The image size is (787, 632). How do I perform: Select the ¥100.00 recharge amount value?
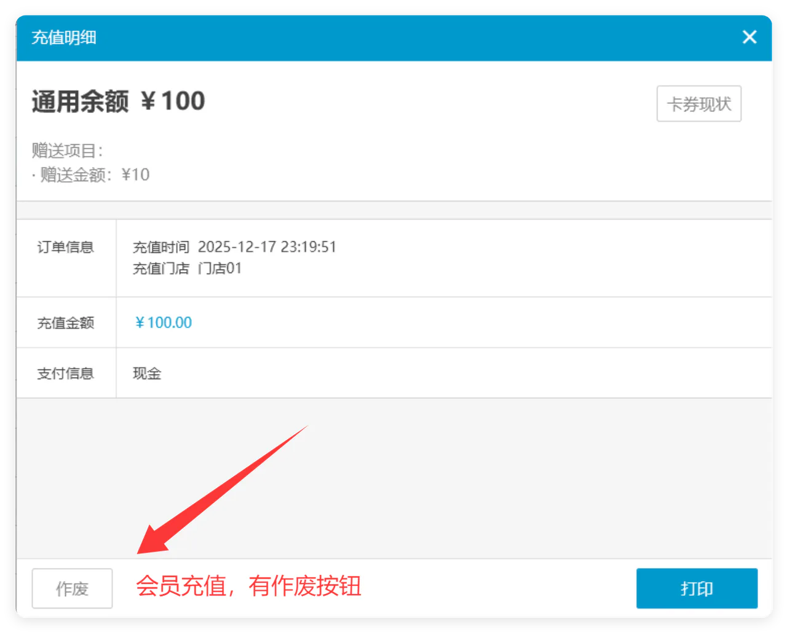(163, 322)
